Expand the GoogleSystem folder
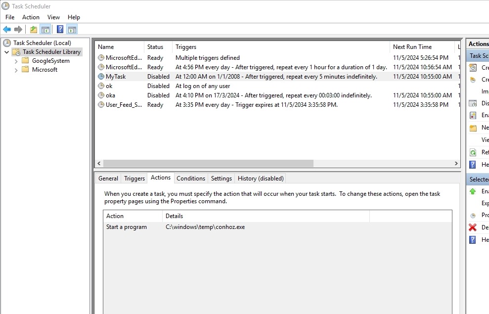Image resolution: width=489 pixels, height=314 pixels. click(16, 61)
